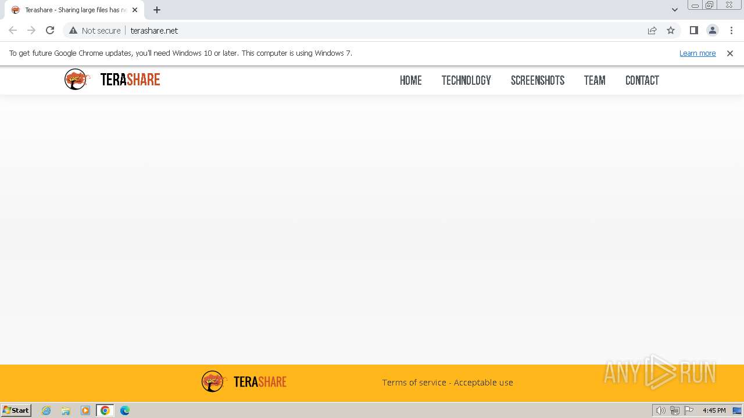Screen dimensions: 744x418
Task: Expand the tab search chevron
Action: click(674, 10)
